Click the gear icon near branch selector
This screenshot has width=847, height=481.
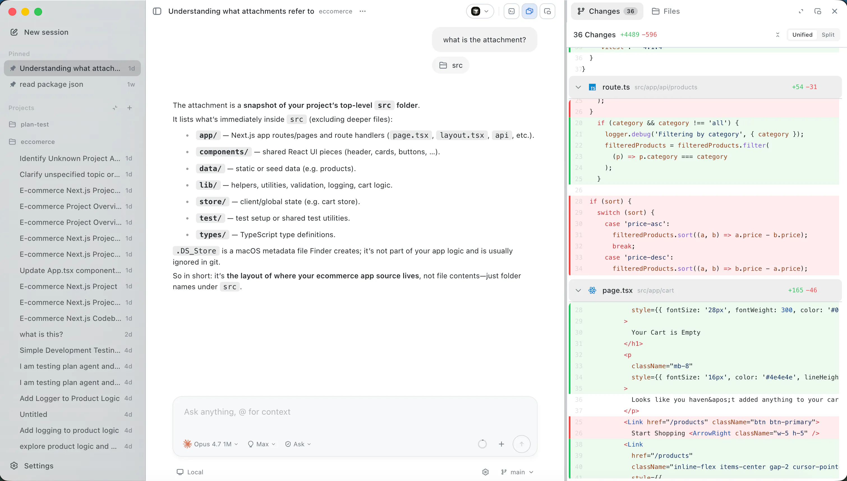click(485, 472)
